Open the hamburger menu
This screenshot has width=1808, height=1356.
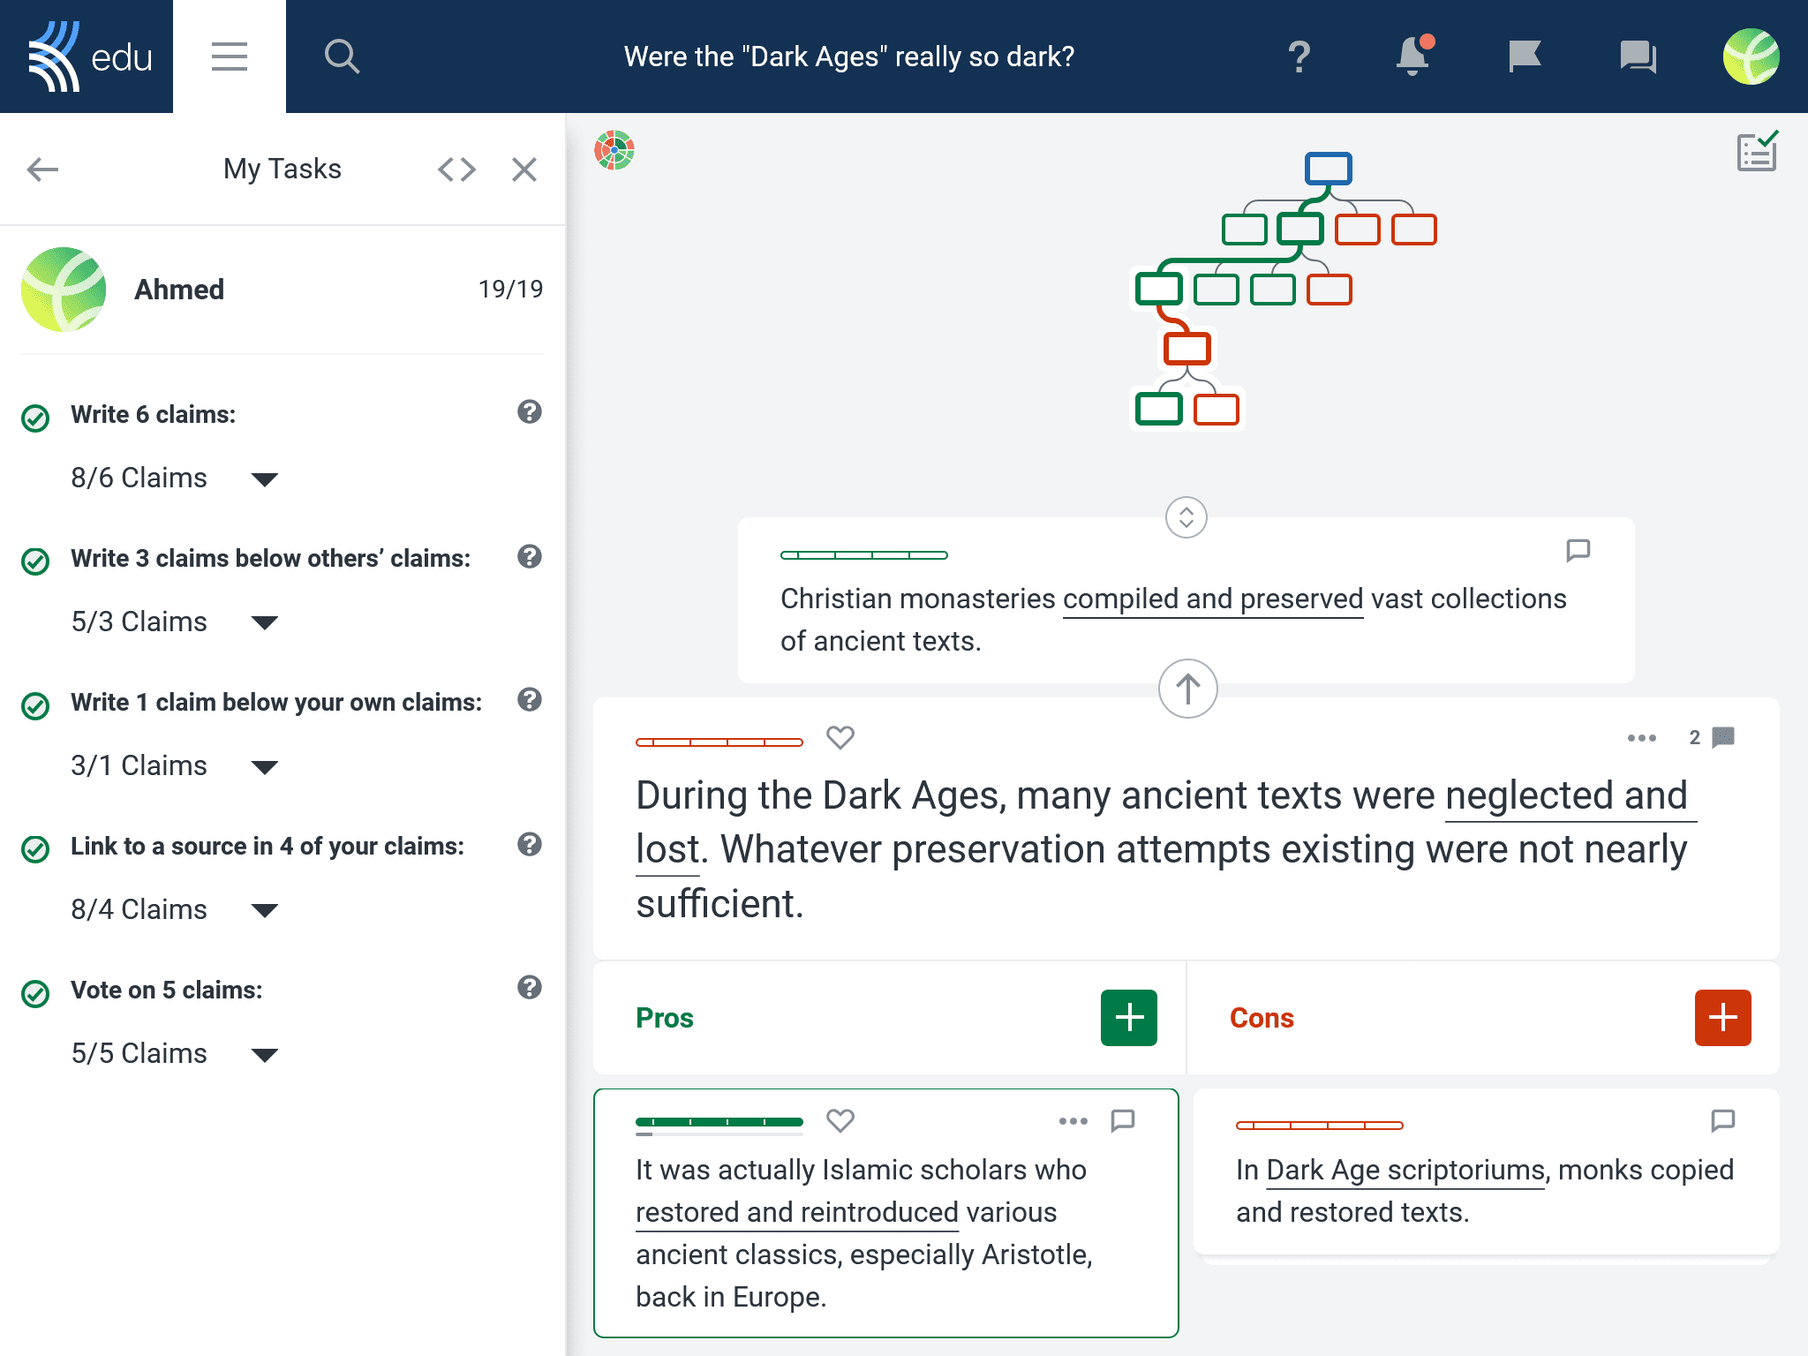pyautogui.click(x=230, y=56)
